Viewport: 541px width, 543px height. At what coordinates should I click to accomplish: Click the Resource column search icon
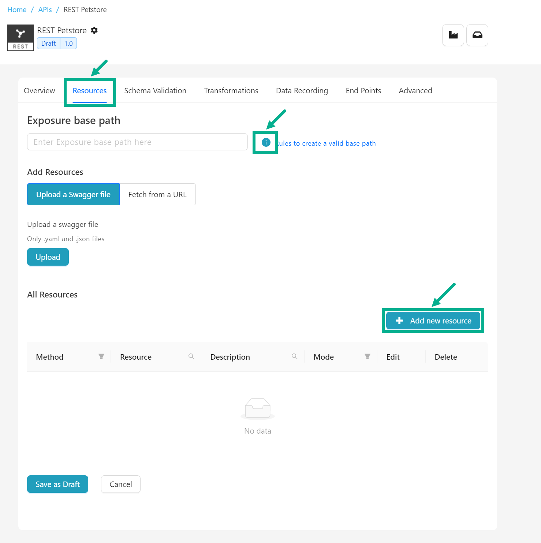click(x=191, y=356)
